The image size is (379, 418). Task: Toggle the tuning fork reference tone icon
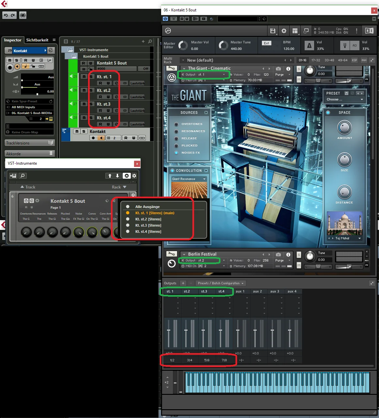pyautogui.click(x=345, y=46)
